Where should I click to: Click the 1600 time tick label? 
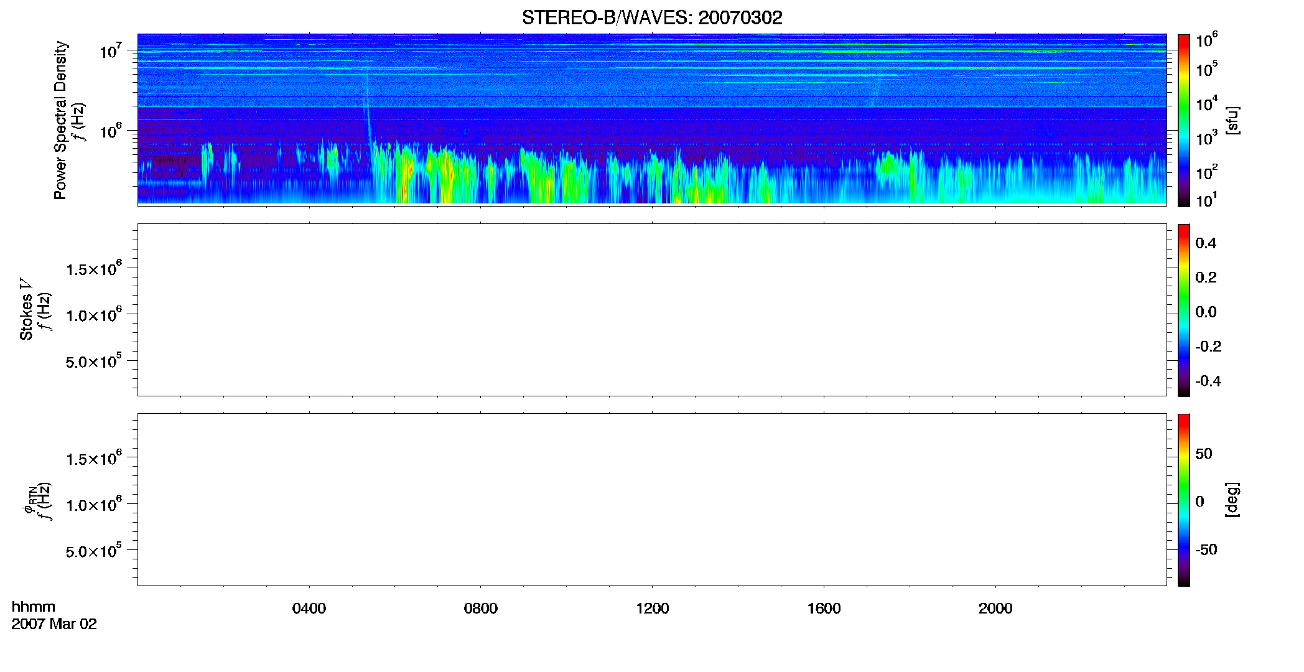pos(824,609)
